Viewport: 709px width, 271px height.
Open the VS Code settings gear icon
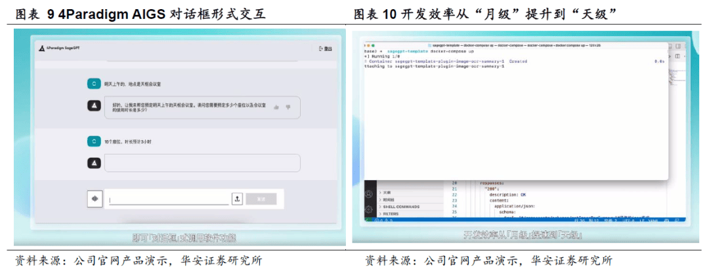pyautogui.click(x=370, y=208)
